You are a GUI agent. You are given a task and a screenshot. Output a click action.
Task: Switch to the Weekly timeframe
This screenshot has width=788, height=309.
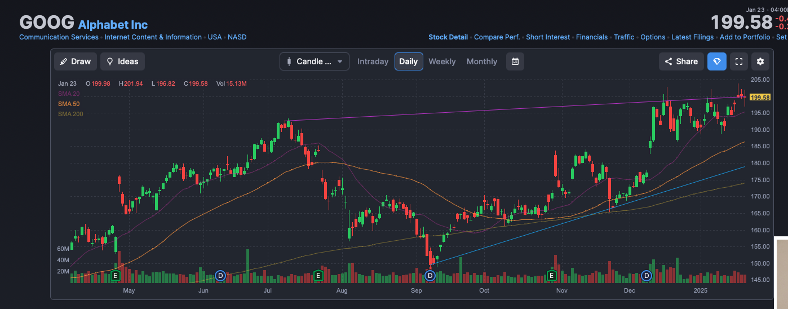pyautogui.click(x=442, y=61)
